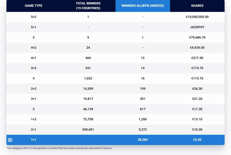Click the 1+1 game type label
The width and height of the screenshot is (231, 155).
[x=34, y=140]
